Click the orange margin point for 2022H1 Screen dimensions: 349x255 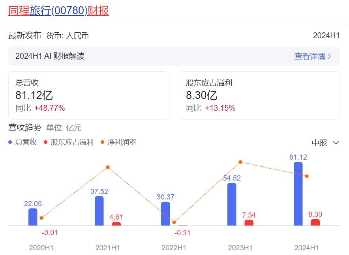[x=174, y=222]
